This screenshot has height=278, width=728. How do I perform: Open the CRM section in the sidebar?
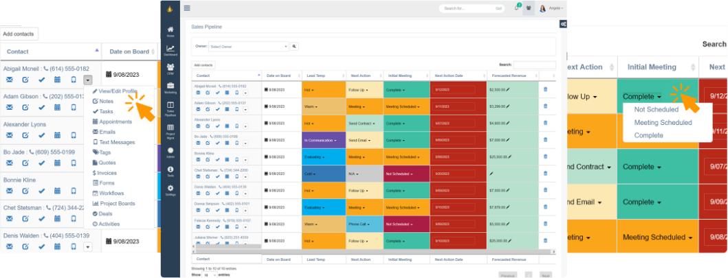(x=170, y=69)
